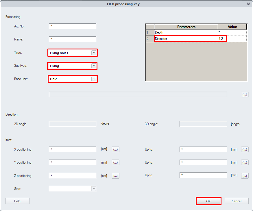Open {...} editor for Z positioning Up to
253x211 pixels.
click(x=245, y=176)
